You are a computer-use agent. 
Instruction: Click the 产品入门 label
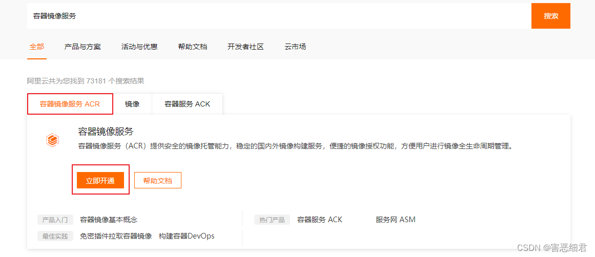click(x=55, y=220)
